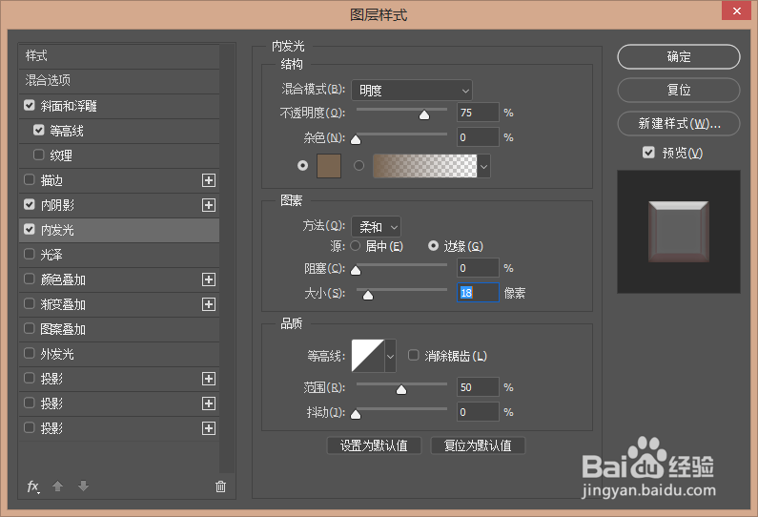Image resolution: width=758 pixels, height=517 pixels.
Task: Enable the 纹理 checkbox
Action: 39,155
